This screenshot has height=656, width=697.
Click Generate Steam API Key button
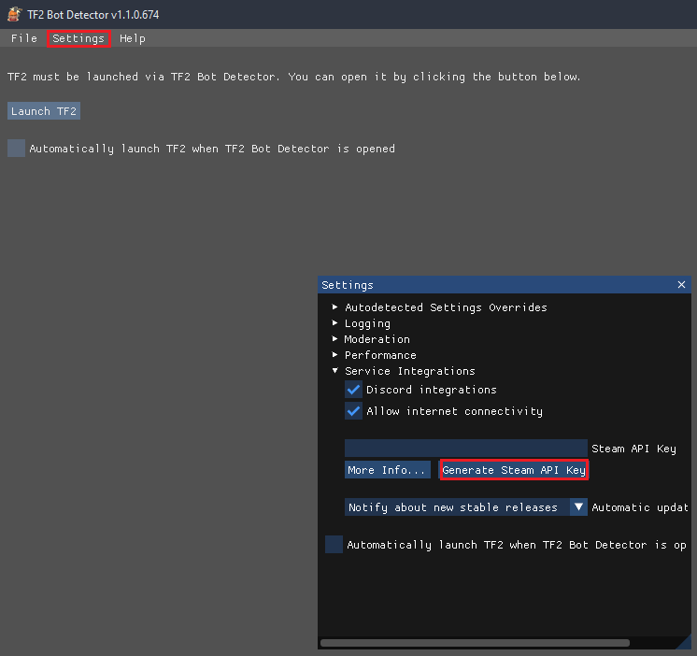coord(514,470)
